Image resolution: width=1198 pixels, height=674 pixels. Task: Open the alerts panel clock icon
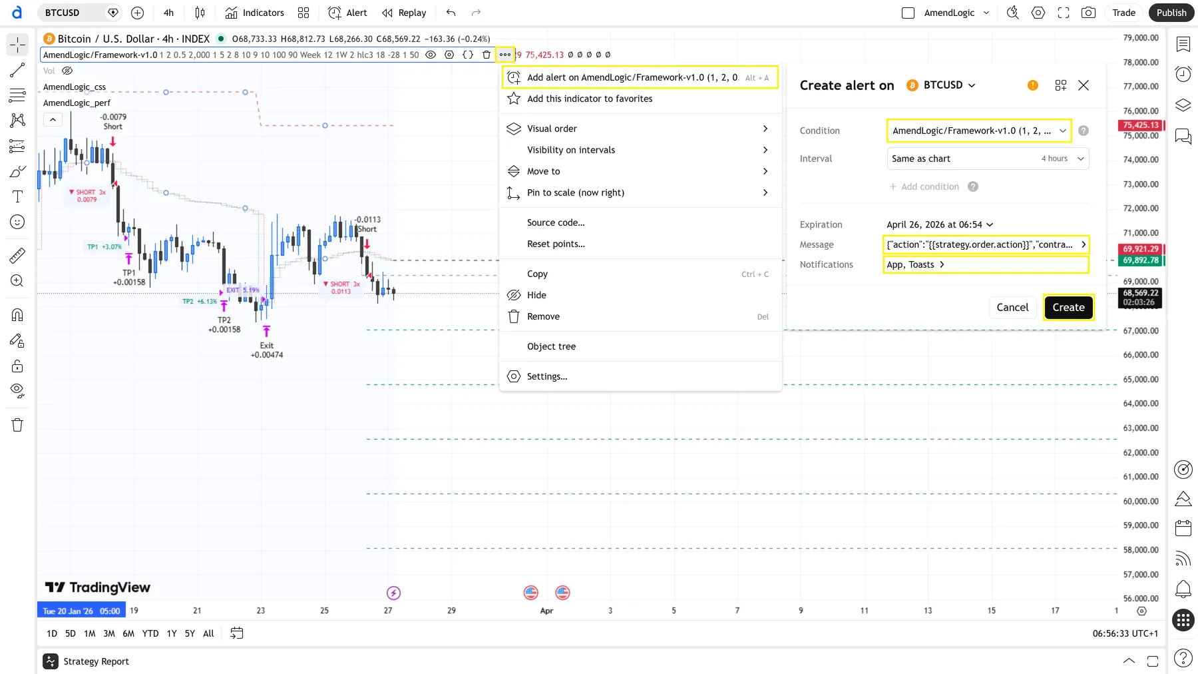coord(1183,74)
